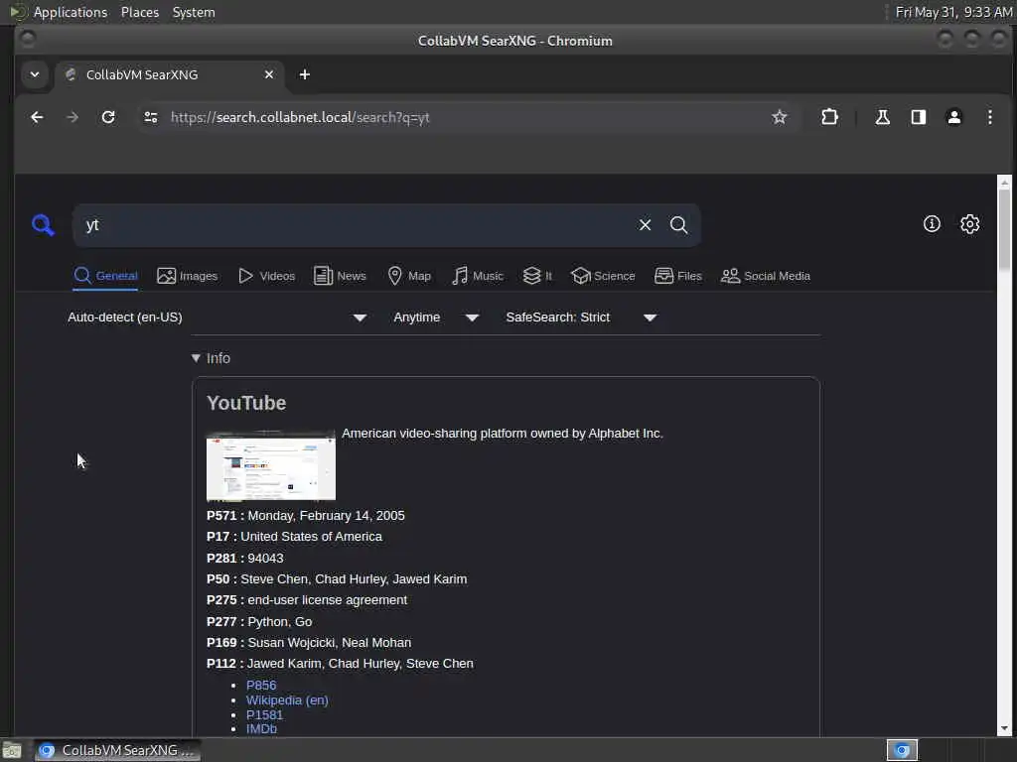Viewport: 1017px width, 762px height.
Task: Switch to the Map search category
Action: [x=409, y=276]
